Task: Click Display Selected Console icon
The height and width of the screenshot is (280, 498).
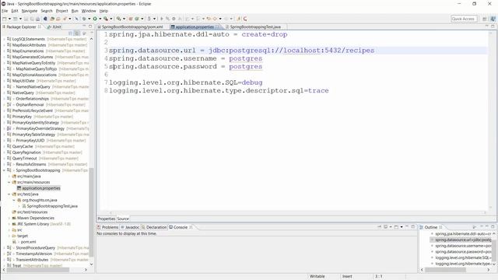Action: pos(386,227)
